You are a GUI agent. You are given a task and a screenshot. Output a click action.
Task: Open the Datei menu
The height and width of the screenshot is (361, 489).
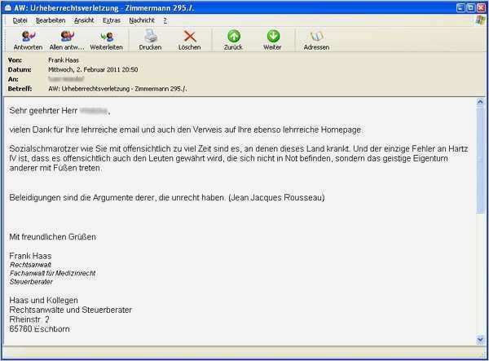(20, 20)
